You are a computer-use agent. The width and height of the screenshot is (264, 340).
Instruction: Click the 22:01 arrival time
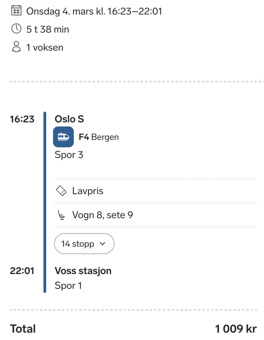point(22,271)
